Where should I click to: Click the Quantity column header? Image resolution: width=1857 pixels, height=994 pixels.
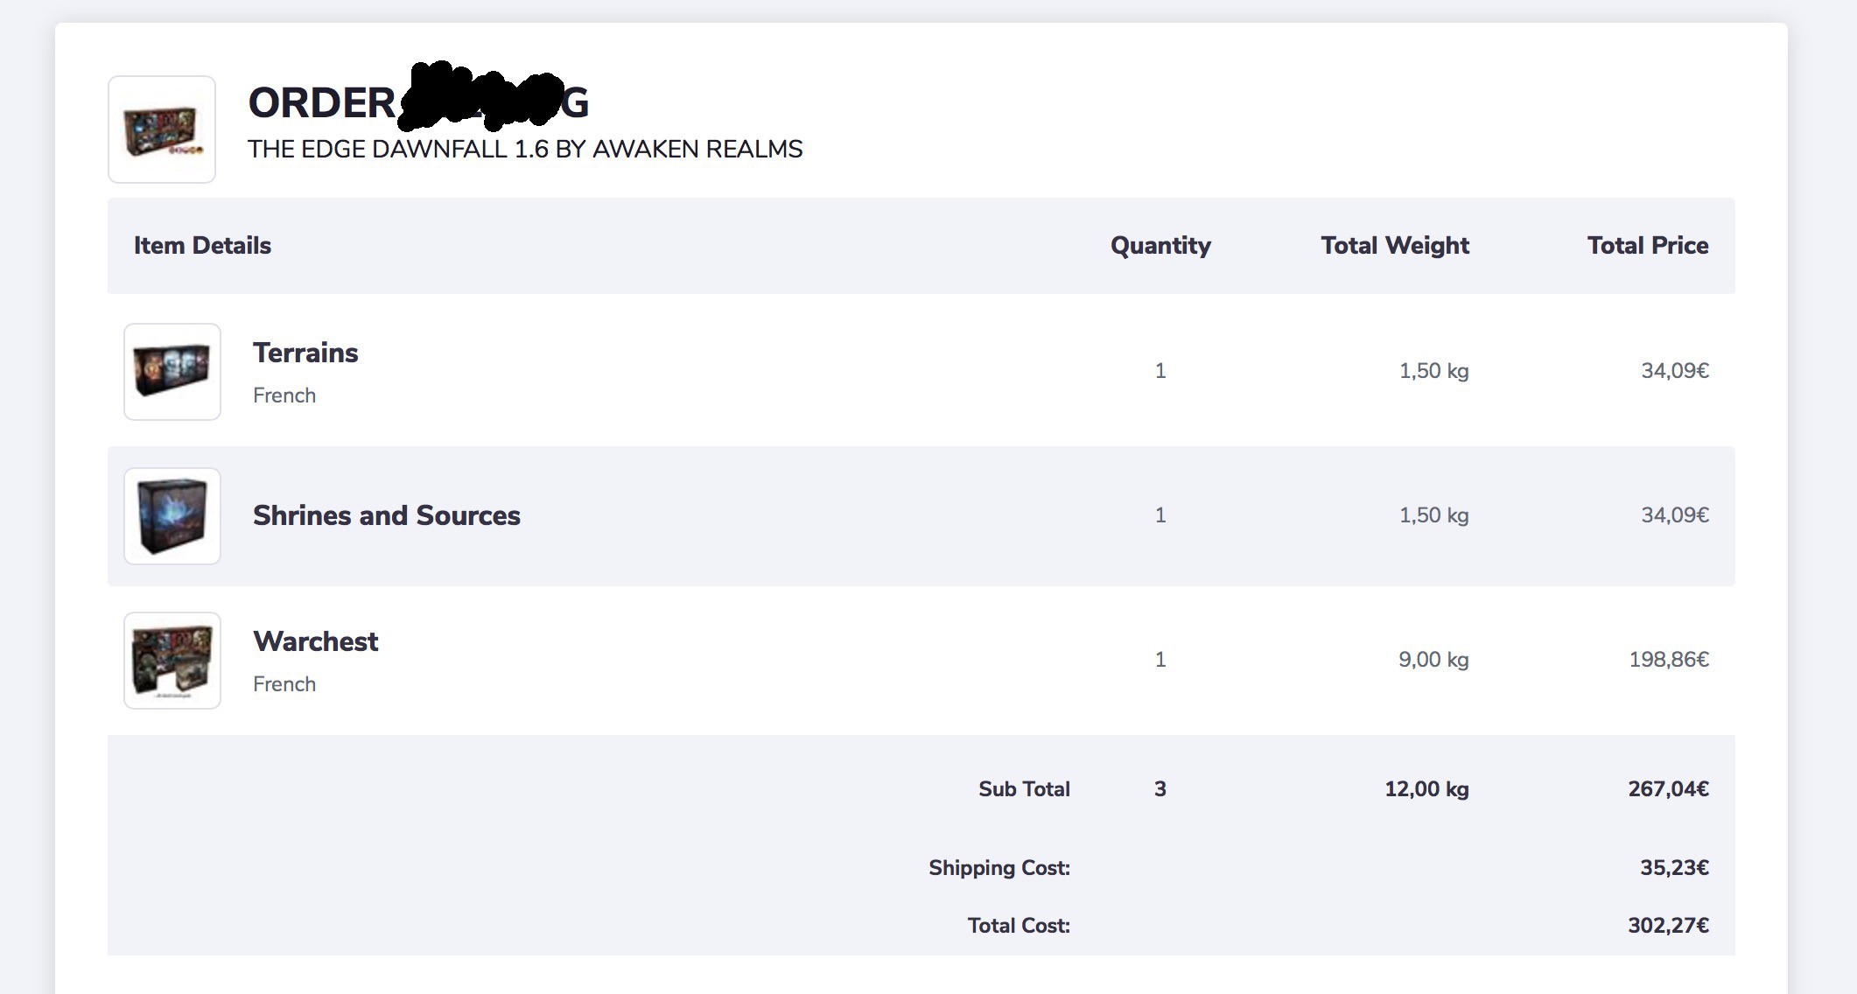coord(1160,246)
